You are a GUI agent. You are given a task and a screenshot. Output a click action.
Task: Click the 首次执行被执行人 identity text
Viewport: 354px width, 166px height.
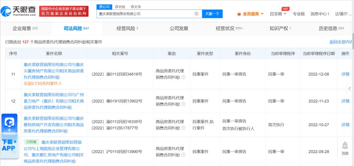tap(238, 129)
